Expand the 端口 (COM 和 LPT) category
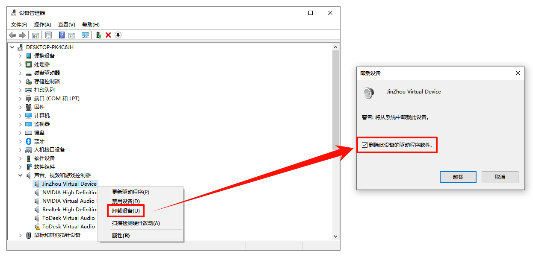 20,99
